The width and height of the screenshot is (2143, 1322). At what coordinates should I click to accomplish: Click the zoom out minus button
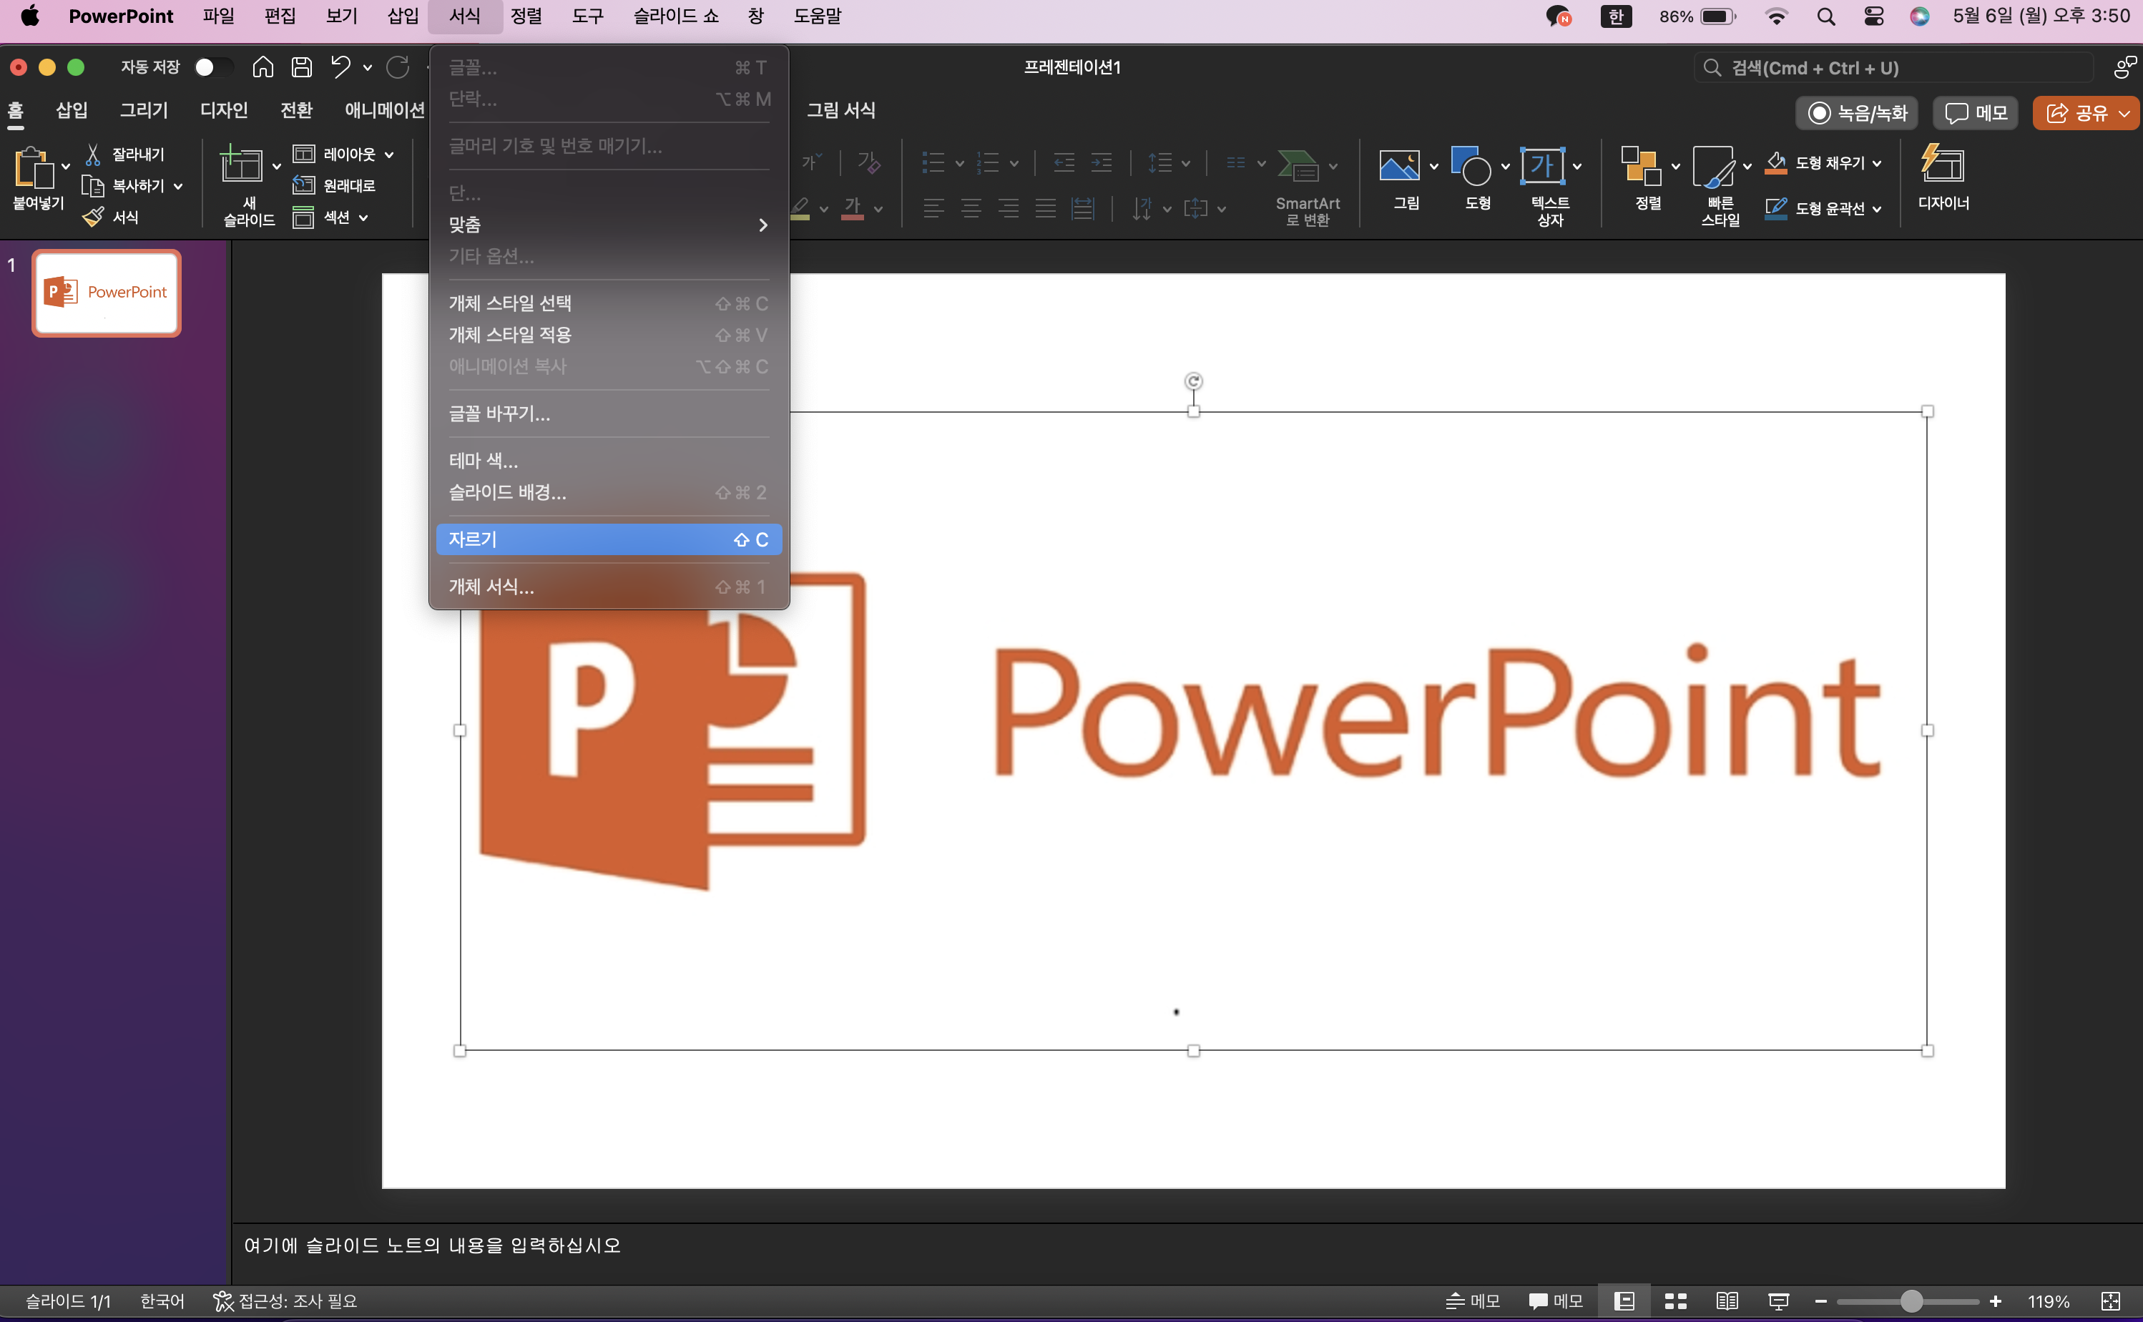tap(1821, 1301)
